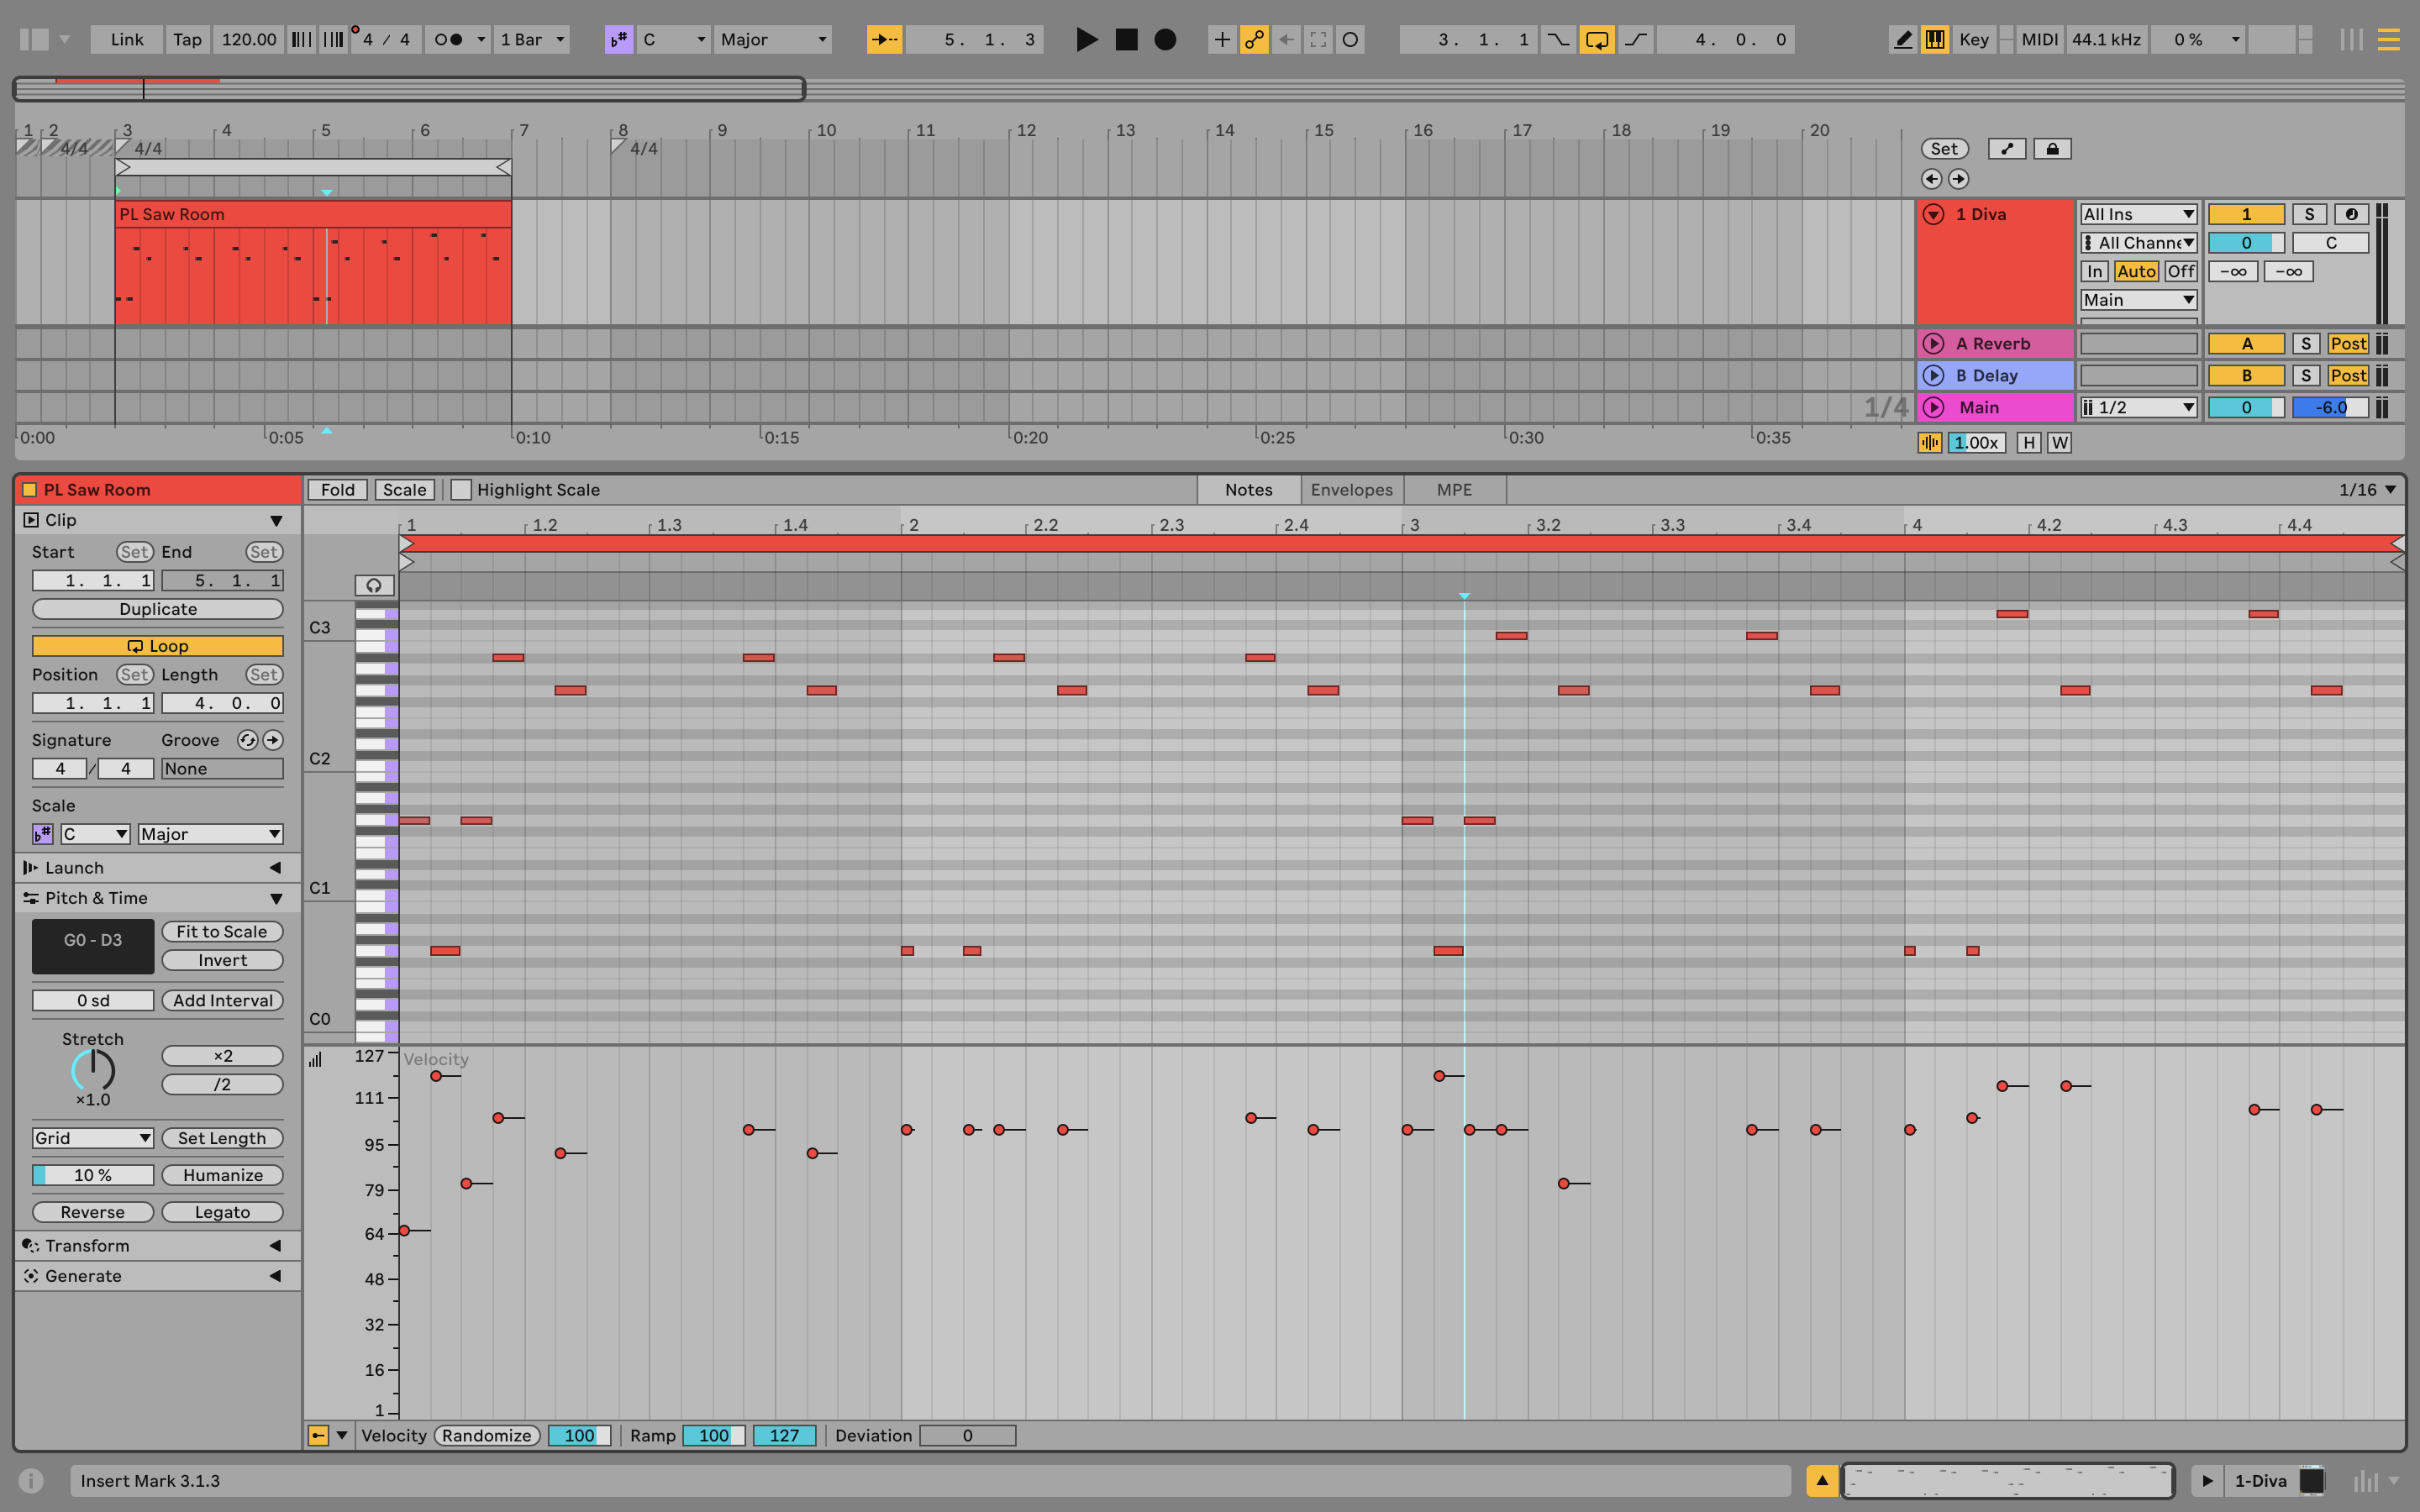Toggle the Draw Mode pencil icon
The image size is (2420, 1512).
tap(1903, 40)
